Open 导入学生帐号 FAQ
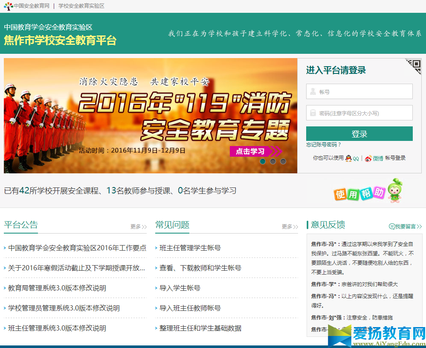This screenshot has width=426, height=348. pyautogui.click(x=180, y=288)
